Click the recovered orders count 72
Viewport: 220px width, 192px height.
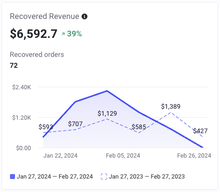14,65
